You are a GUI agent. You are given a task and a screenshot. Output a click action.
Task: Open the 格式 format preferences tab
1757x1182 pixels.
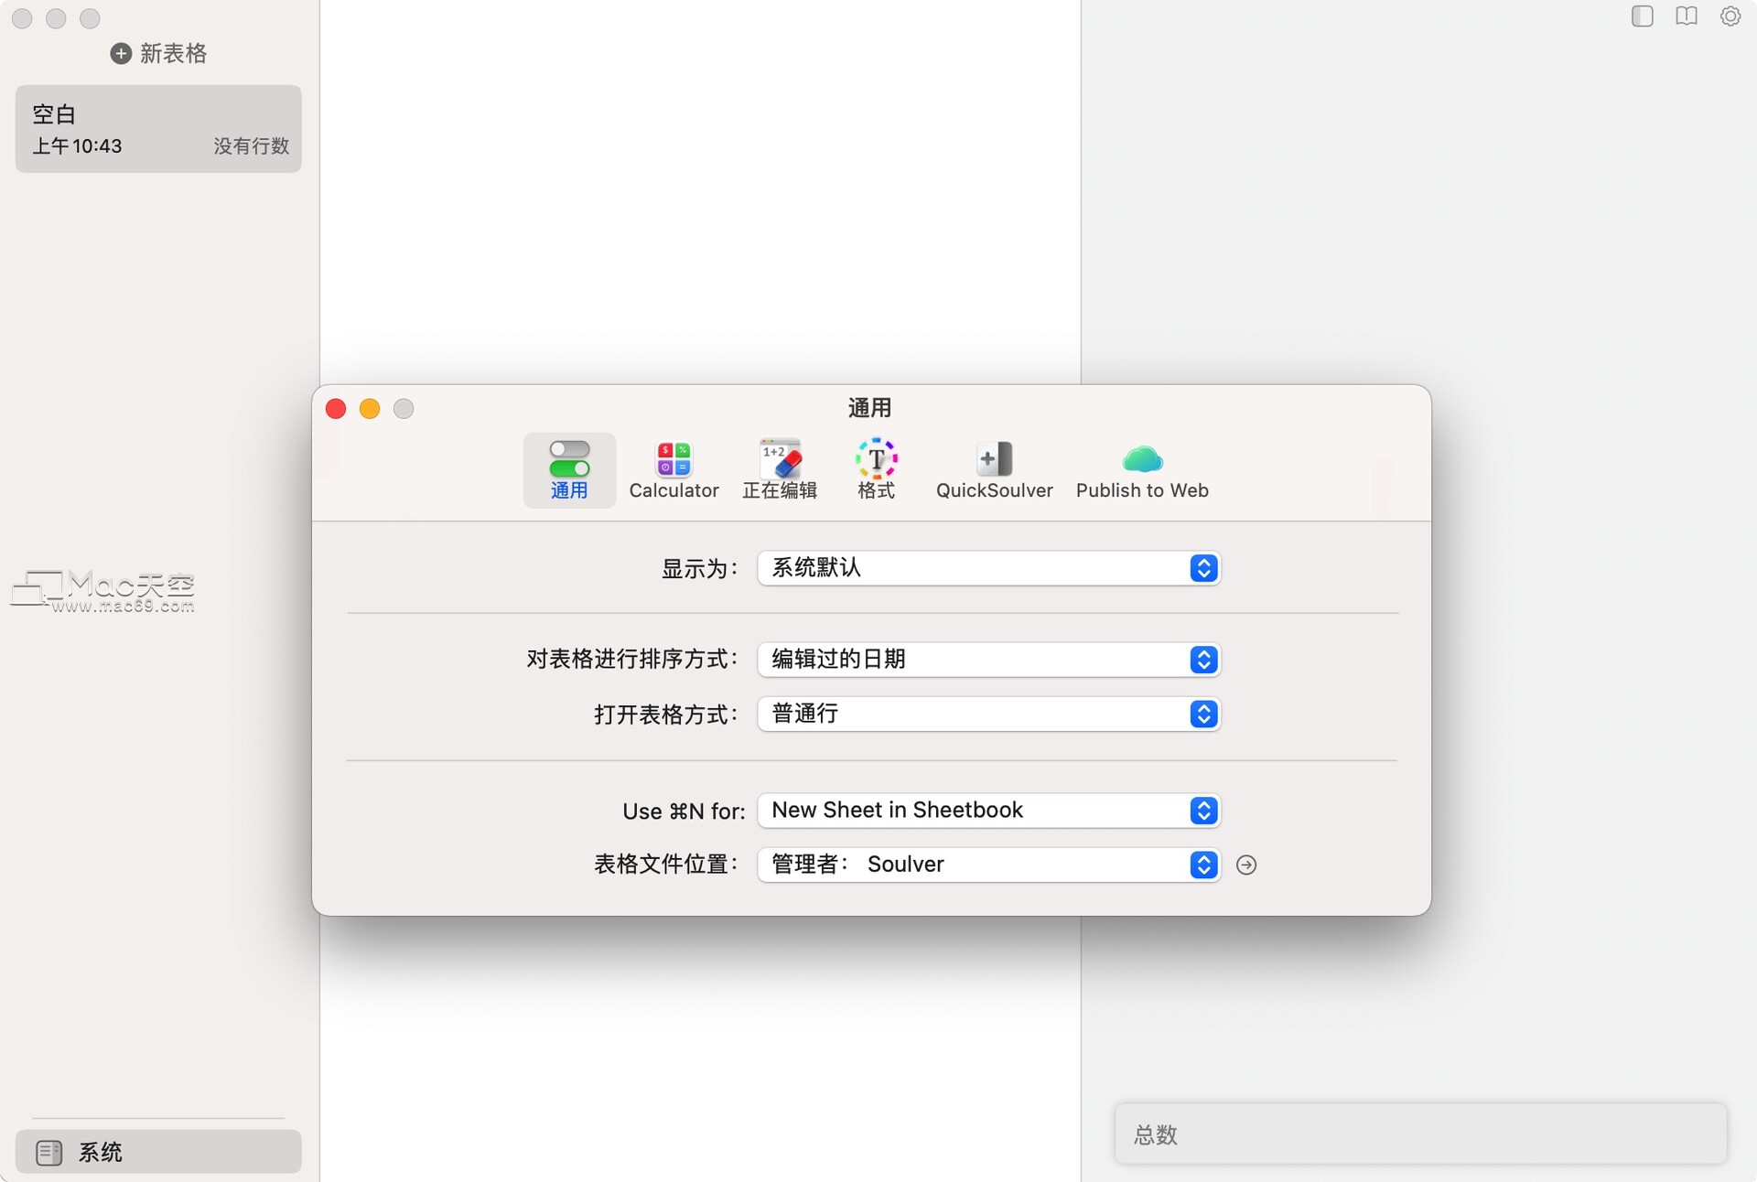point(876,470)
